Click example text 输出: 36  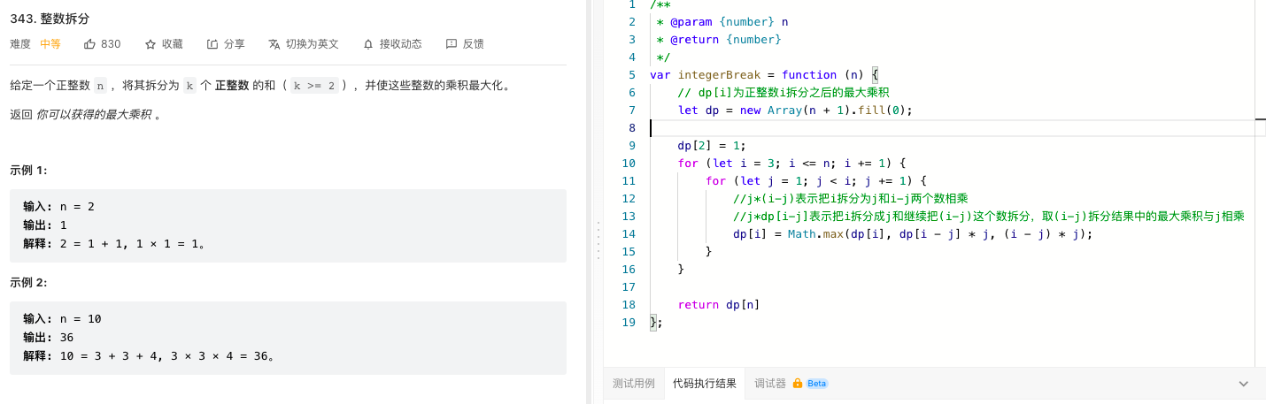point(49,338)
